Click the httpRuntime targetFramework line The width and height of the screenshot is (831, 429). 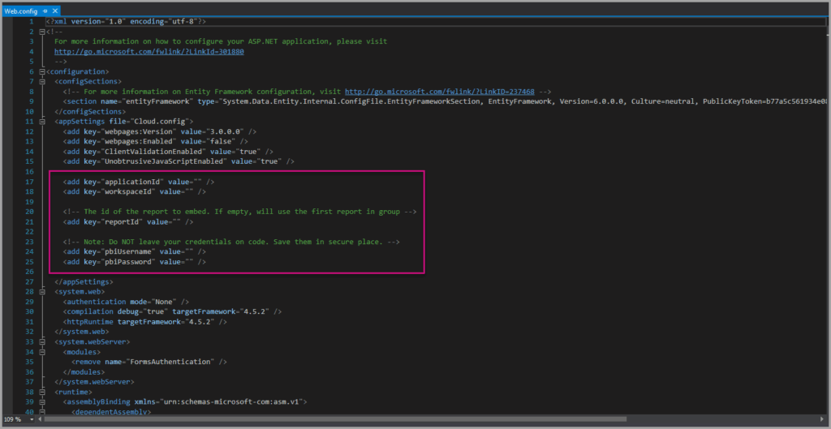(x=145, y=322)
